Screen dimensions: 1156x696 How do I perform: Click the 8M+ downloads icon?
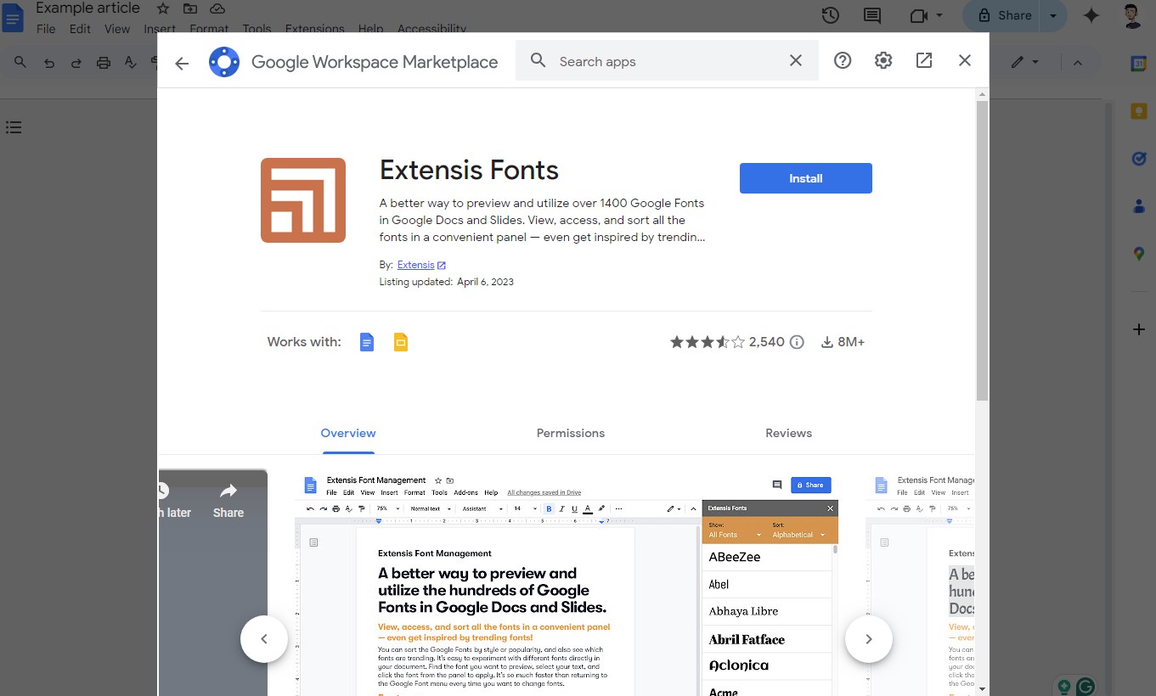coord(827,342)
